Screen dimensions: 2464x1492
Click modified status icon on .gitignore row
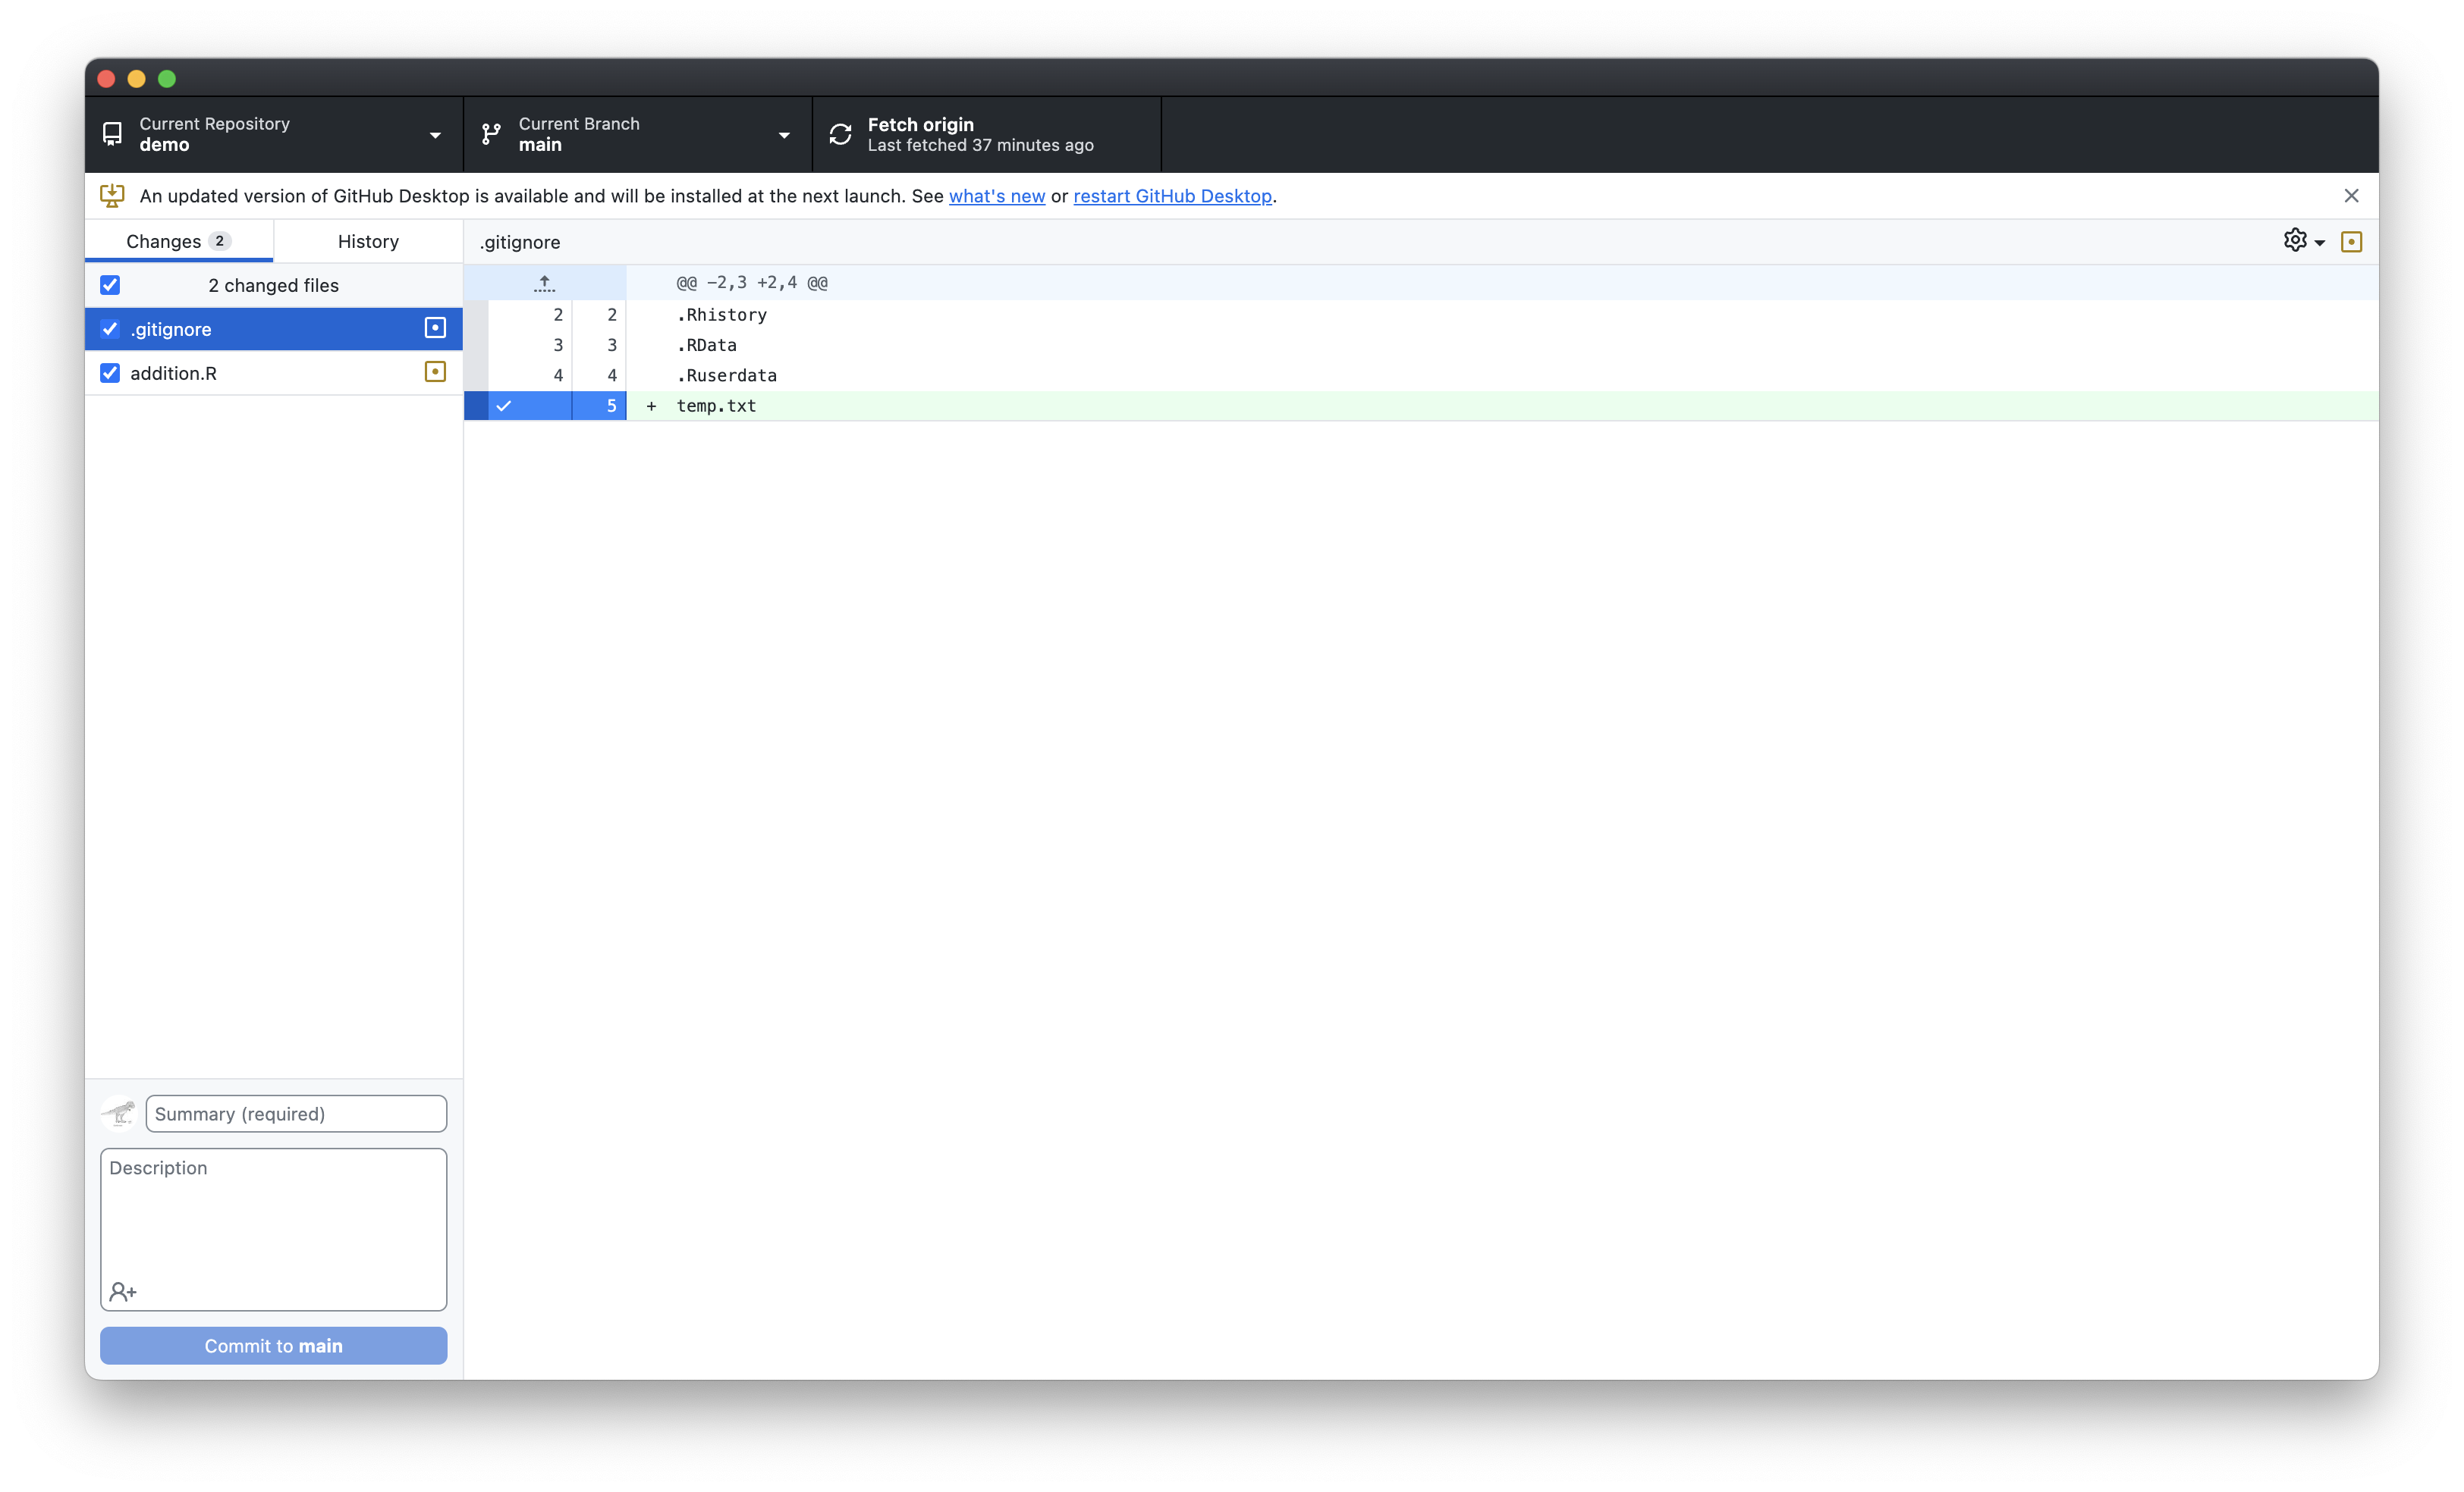[435, 328]
